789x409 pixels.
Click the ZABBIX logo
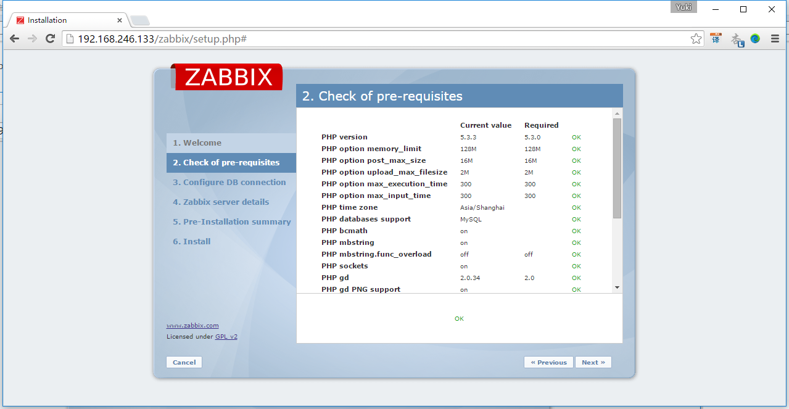coord(228,77)
